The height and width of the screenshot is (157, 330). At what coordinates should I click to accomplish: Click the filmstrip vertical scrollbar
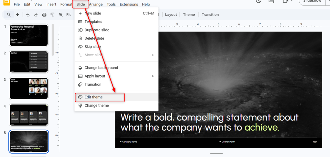53,39
